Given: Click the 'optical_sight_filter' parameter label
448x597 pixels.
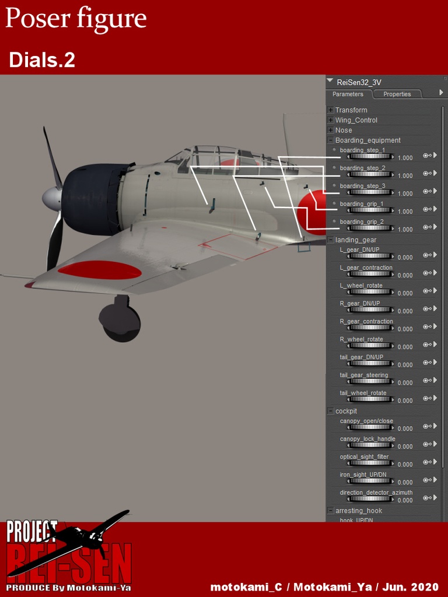Looking at the screenshot, I should [x=364, y=457].
